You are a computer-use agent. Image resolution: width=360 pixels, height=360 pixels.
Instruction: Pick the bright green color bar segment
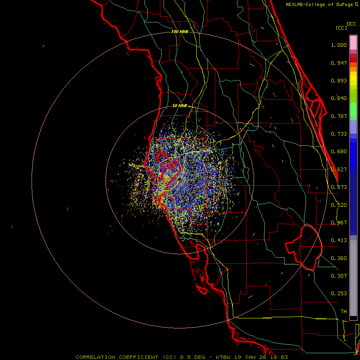coord(353,109)
